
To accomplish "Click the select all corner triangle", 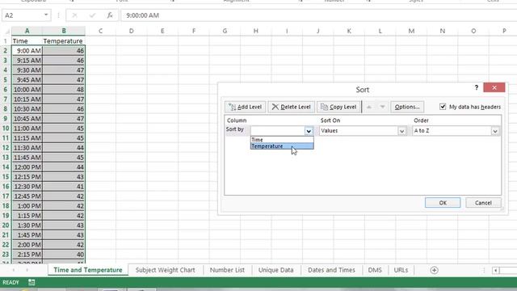I will click(6, 32).
